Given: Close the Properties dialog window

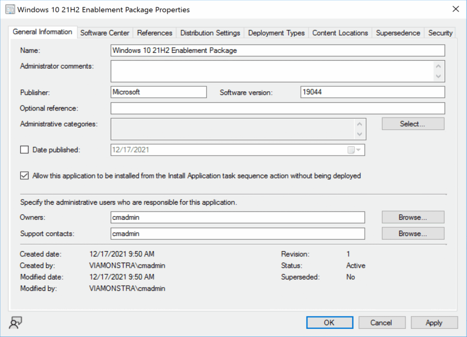Looking at the screenshot, I should (x=455, y=9).
